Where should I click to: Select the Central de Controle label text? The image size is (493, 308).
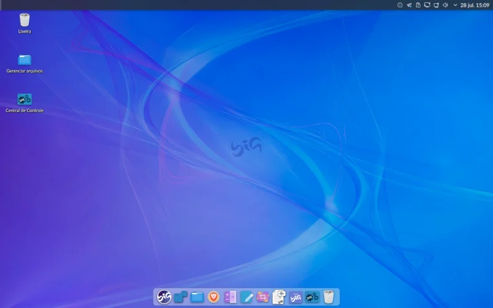[x=25, y=111]
